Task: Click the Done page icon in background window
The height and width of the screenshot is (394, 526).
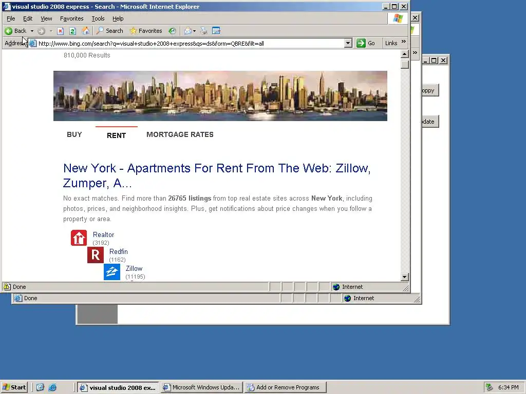Action: (x=18, y=298)
